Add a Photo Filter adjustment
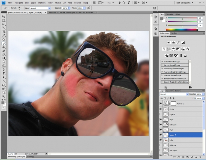This screenshot has width=206, height=160. pos(183,49)
